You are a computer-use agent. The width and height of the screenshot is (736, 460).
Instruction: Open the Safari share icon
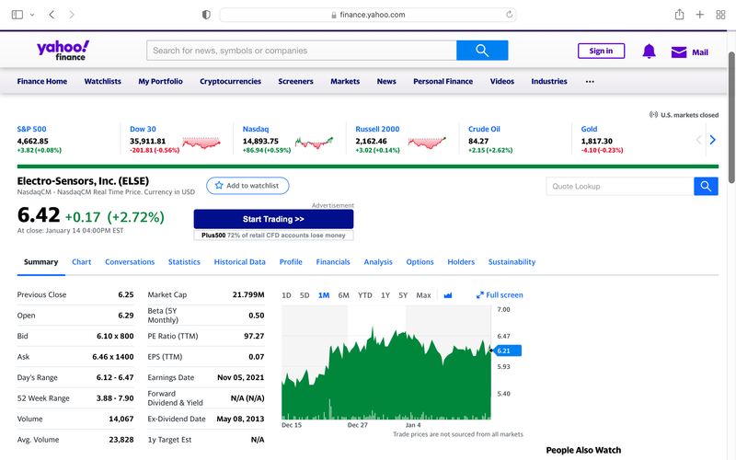679,15
